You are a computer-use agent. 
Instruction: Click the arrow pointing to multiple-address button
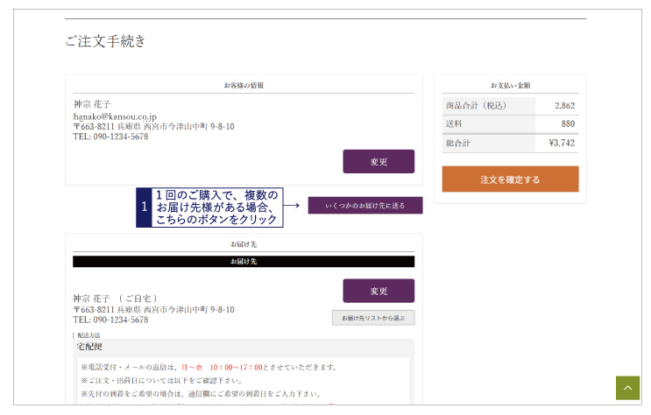point(292,206)
